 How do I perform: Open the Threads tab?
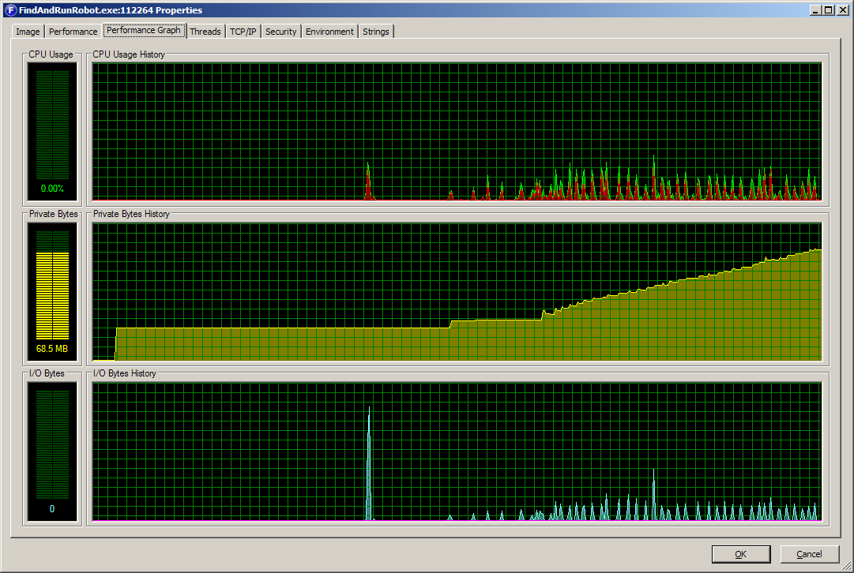tap(205, 32)
